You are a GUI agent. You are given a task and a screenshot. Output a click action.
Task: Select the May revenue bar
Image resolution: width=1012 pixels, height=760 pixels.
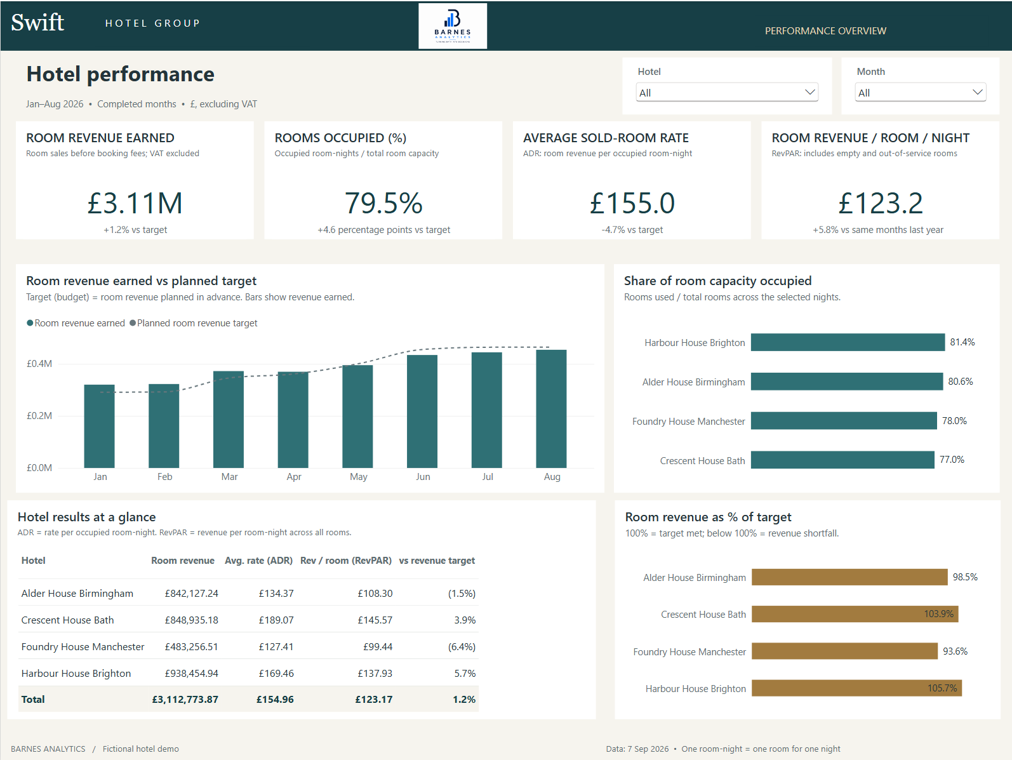(x=357, y=417)
